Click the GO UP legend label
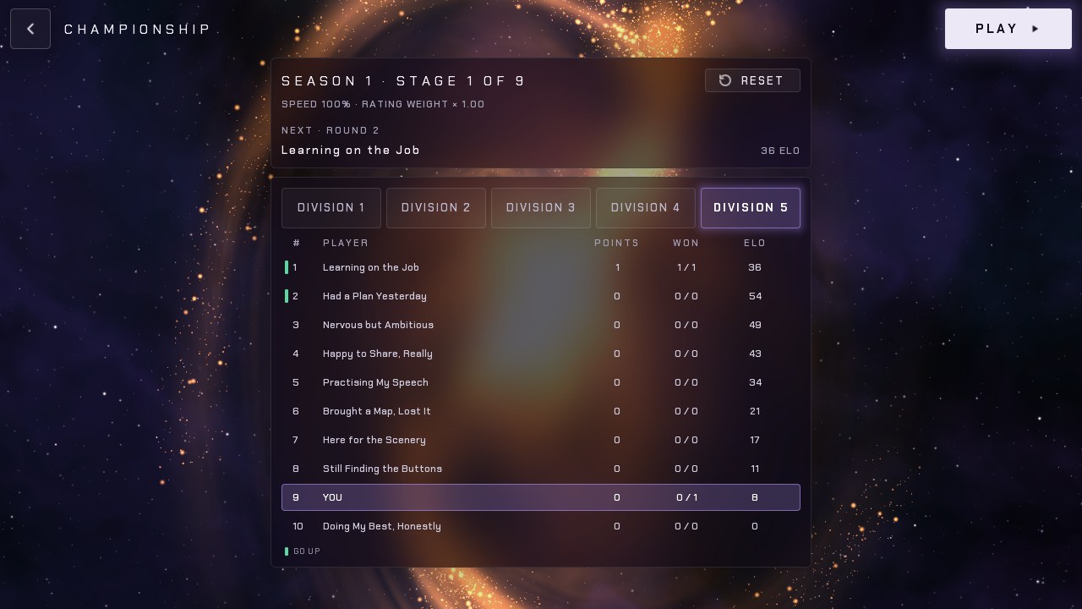The width and height of the screenshot is (1082, 609). coord(307,551)
